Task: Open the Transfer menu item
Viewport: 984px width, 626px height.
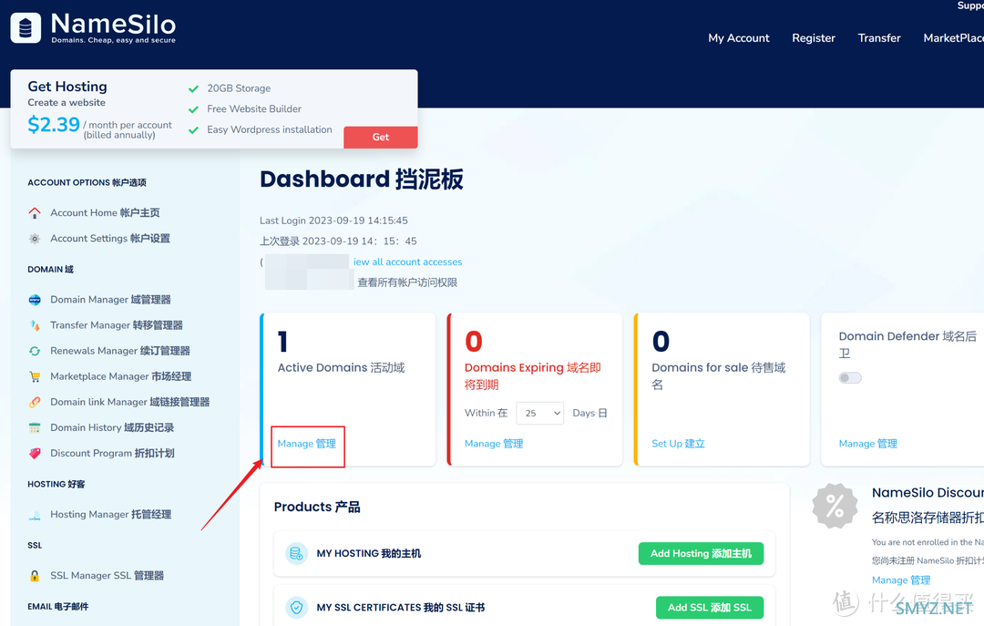Action: point(879,38)
